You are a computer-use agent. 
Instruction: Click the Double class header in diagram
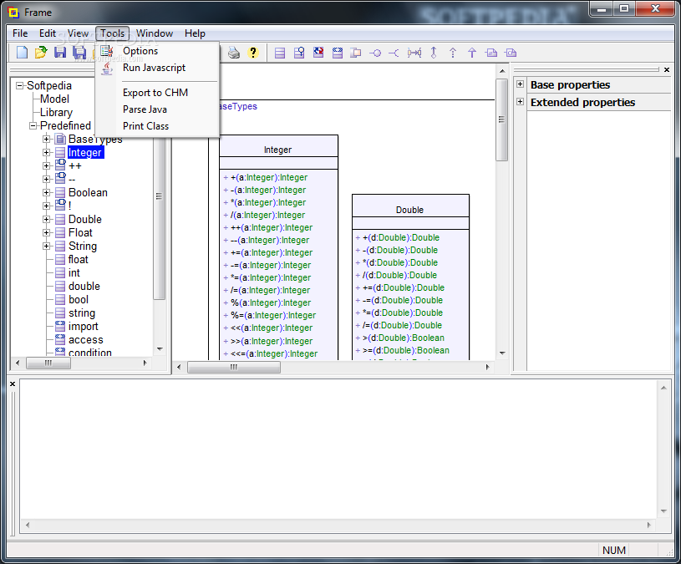click(410, 206)
